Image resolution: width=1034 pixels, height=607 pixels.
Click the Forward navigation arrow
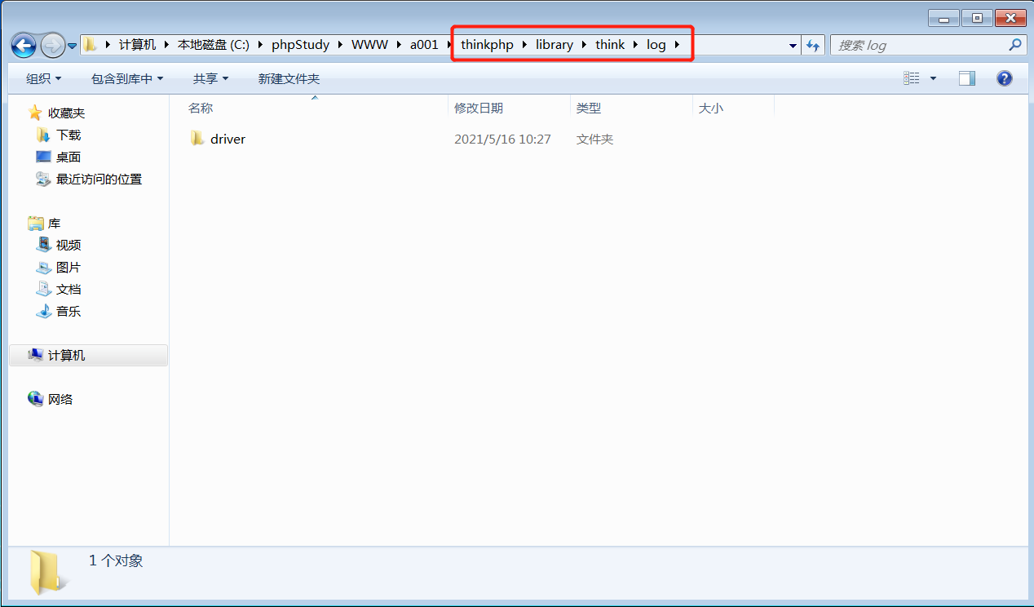[52, 45]
